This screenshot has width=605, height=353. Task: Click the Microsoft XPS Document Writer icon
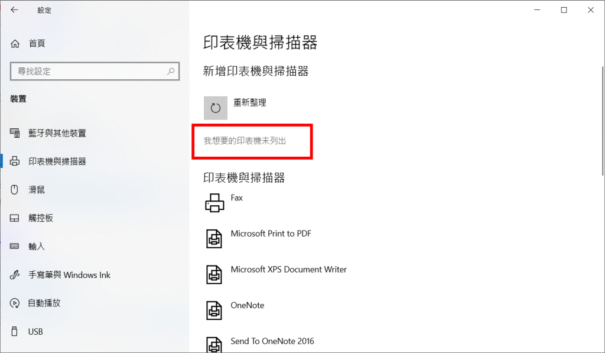(214, 274)
